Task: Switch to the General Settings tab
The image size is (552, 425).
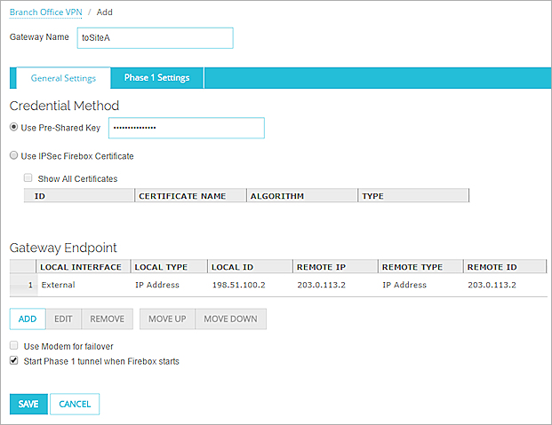Action: 63,78
